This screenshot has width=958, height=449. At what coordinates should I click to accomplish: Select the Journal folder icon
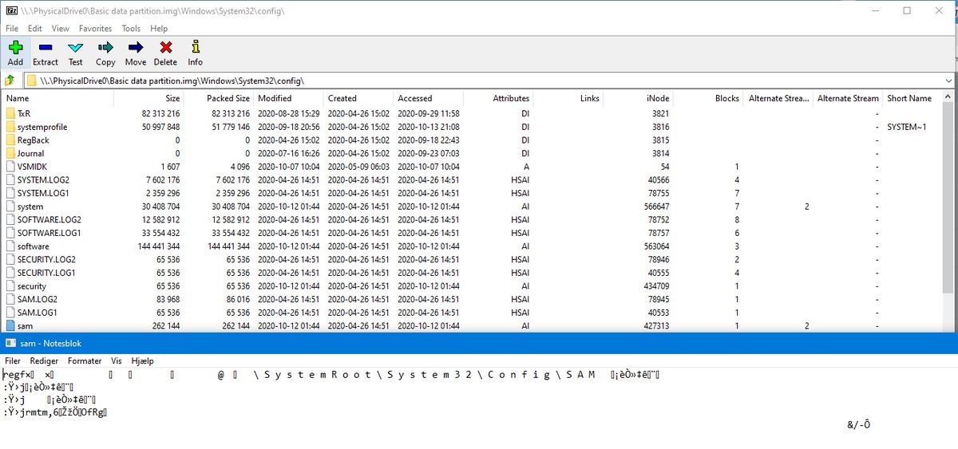tap(10, 153)
